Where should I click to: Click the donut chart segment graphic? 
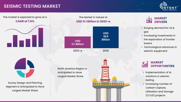pos(24,68)
